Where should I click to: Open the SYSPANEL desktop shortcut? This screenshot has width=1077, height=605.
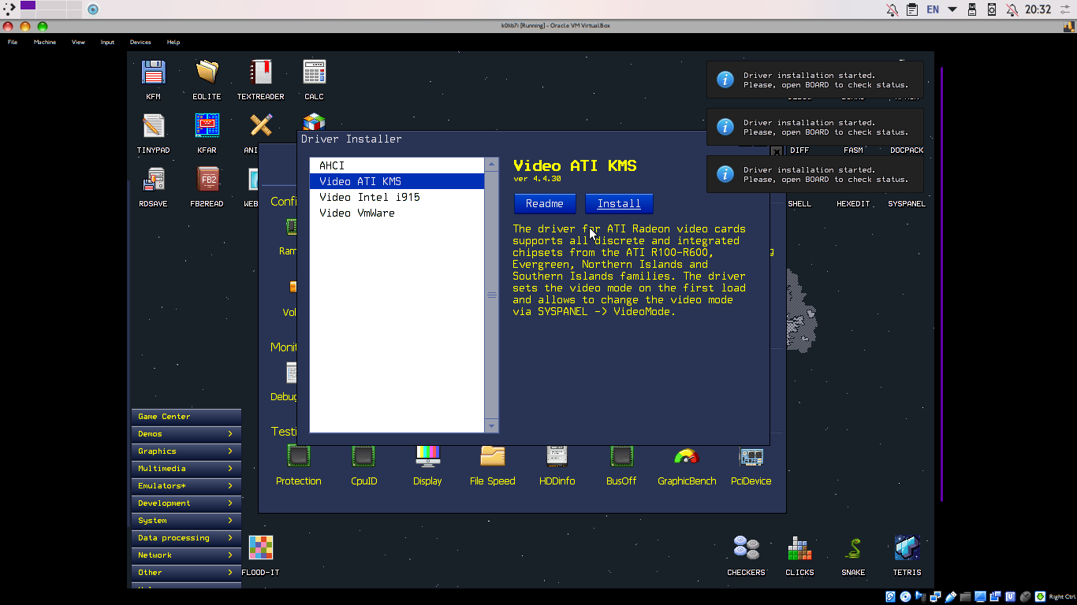pyautogui.click(x=907, y=203)
